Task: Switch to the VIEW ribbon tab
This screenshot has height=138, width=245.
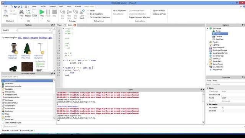Action: (x=69, y=7)
